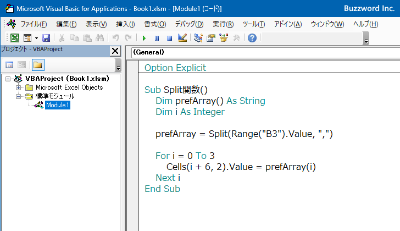
Task: Open the 表示(V) menu
Action: pos(96,24)
